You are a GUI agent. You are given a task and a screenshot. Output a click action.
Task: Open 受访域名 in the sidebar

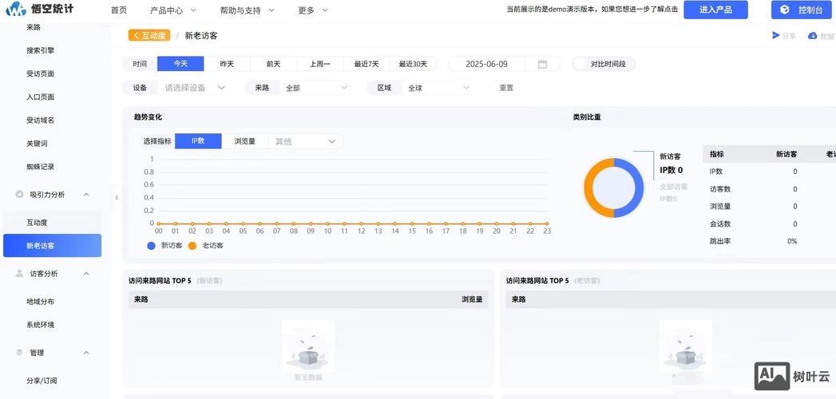point(41,120)
